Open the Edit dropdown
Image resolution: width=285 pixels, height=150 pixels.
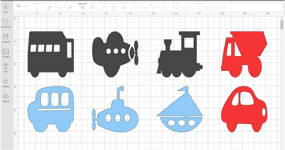93,6
